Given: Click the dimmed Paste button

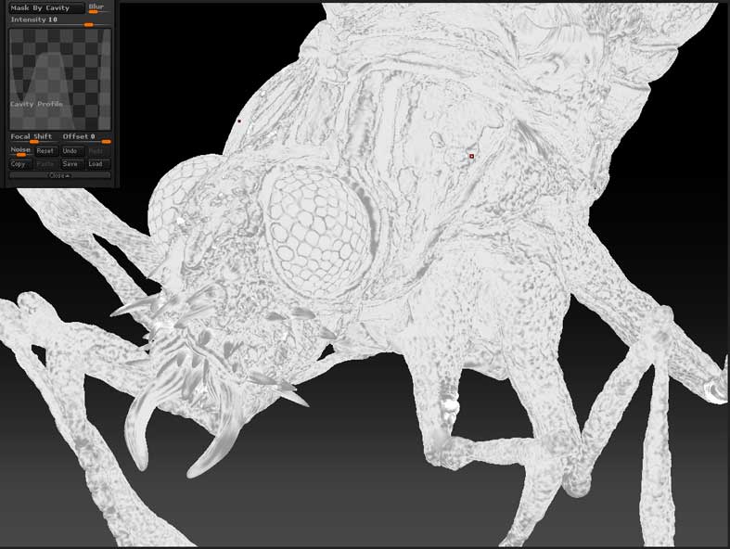Looking at the screenshot, I should pyautogui.click(x=45, y=164).
